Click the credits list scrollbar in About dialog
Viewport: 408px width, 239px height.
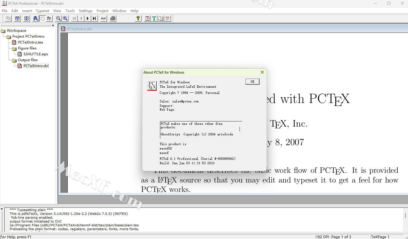point(239,129)
